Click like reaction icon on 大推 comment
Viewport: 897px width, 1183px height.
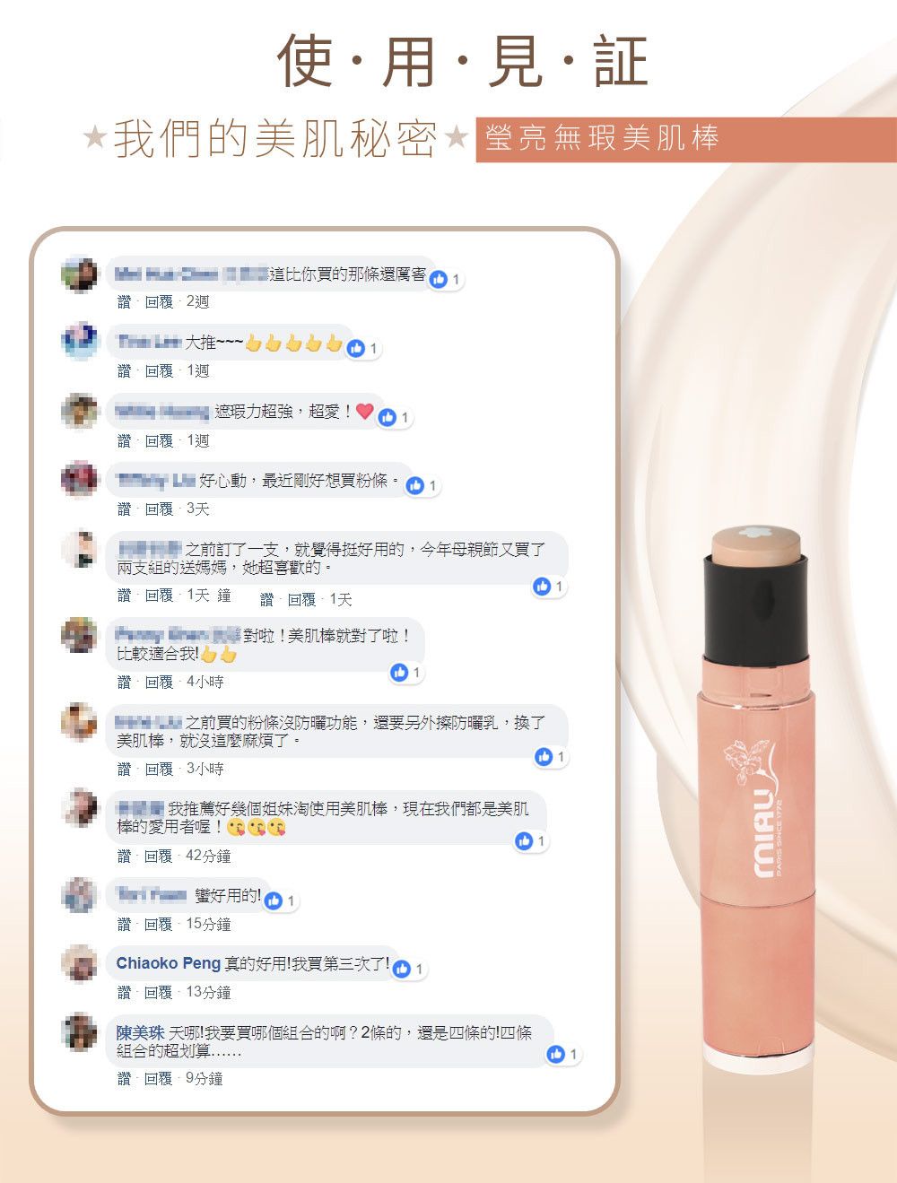(x=355, y=349)
